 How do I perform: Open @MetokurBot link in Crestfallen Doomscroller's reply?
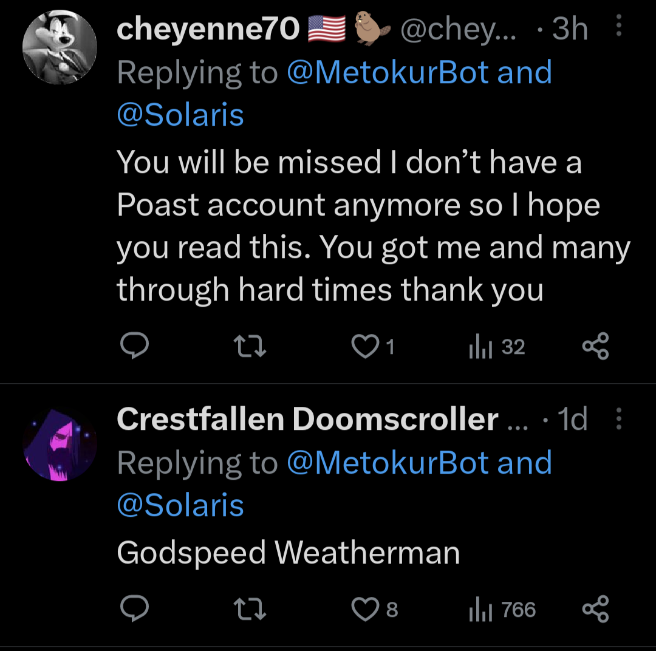coord(386,463)
